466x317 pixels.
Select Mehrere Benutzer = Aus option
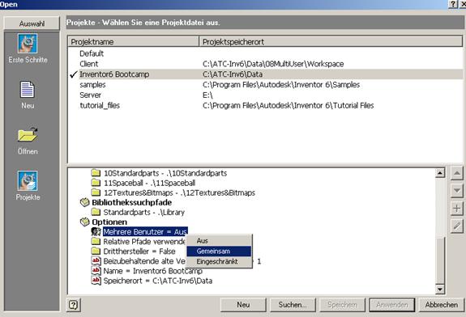tap(145, 231)
